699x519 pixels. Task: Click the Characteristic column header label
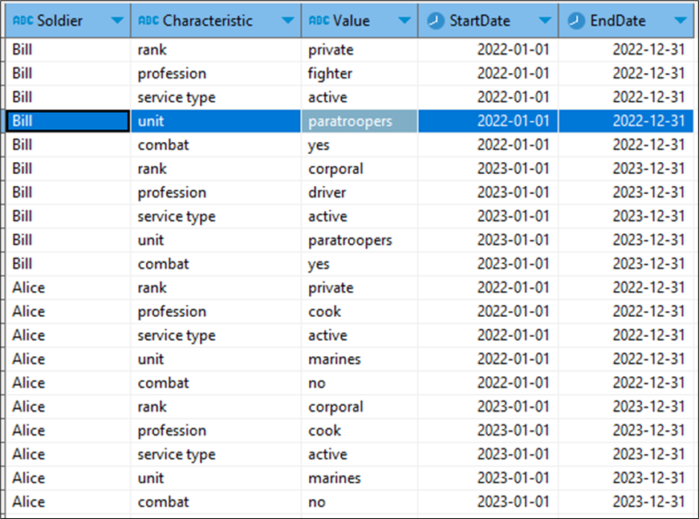(207, 22)
